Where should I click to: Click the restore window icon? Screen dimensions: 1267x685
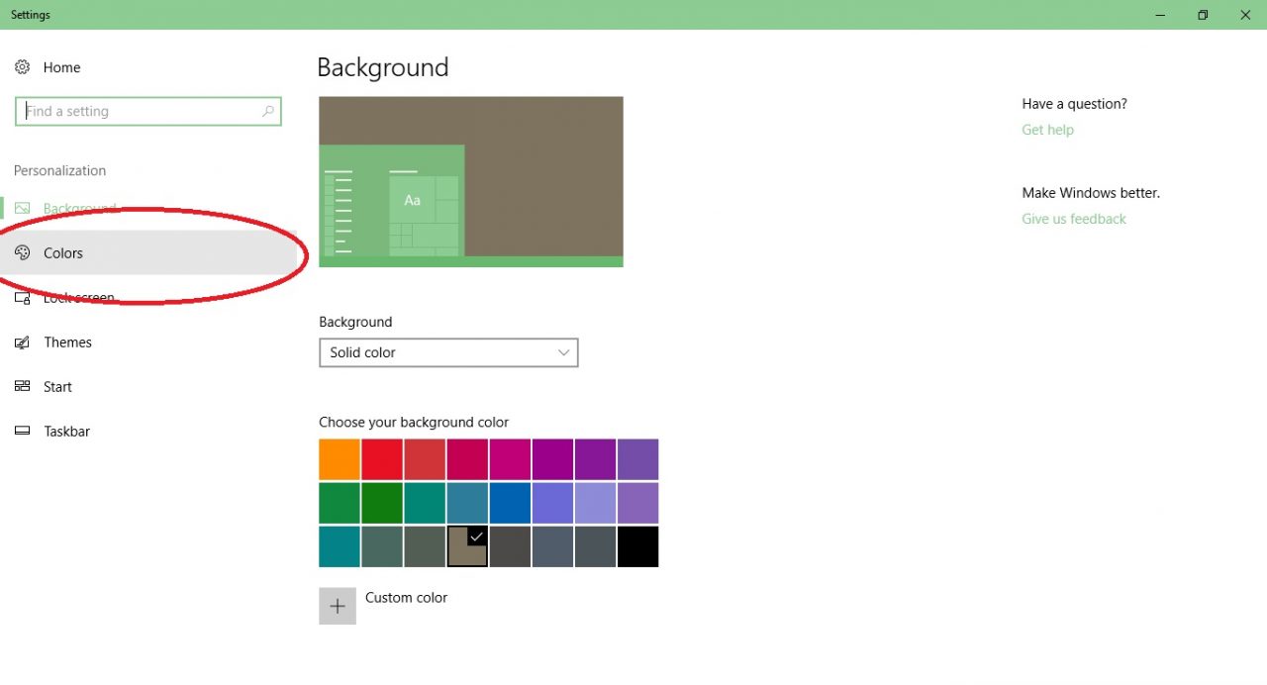(1203, 15)
